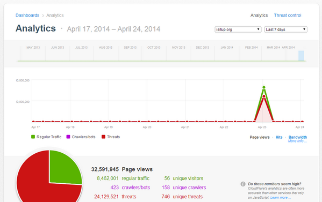Click the Analytics breadcrumb text
The height and width of the screenshot is (202, 322).
[x=55, y=16]
